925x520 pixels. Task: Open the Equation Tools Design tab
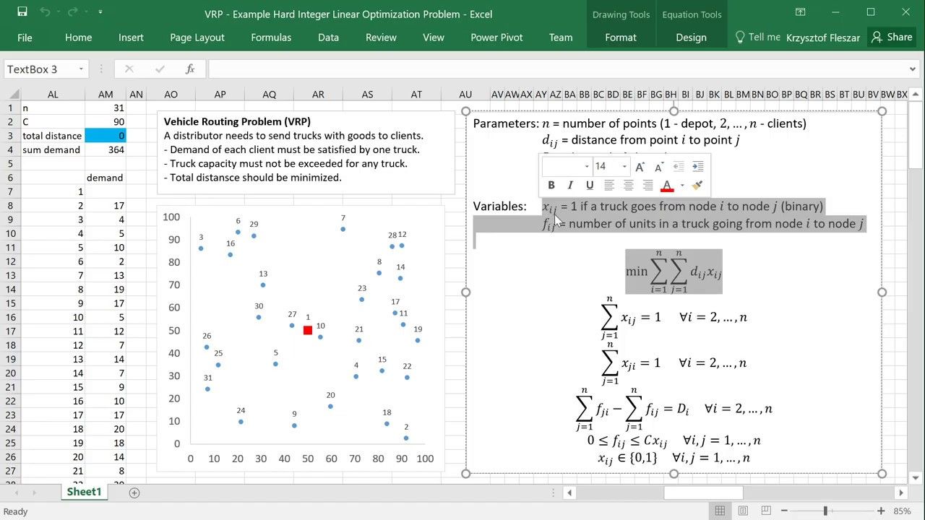point(691,38)
